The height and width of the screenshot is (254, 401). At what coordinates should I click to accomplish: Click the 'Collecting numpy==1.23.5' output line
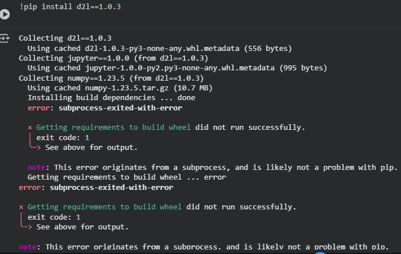[111, 78]
